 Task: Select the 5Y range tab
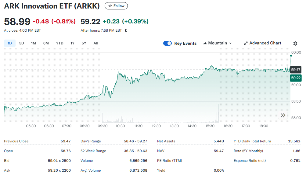tap(84, 43)
